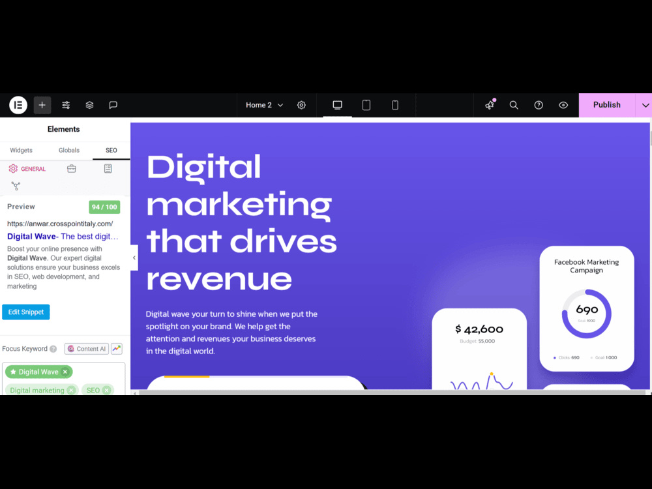Click the $ 42,600 budget card
Viewport: 652px width, 489px height.
[x=479, y=349]
